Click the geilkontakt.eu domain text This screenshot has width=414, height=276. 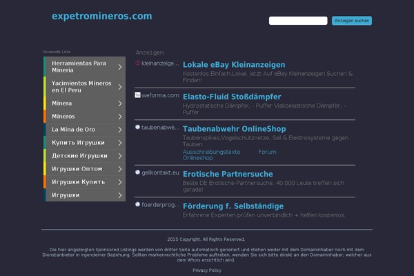(160, 172)
